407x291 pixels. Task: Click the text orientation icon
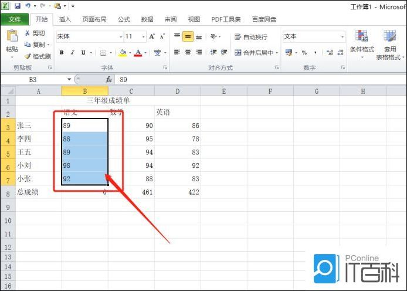[x=213, y=36]
